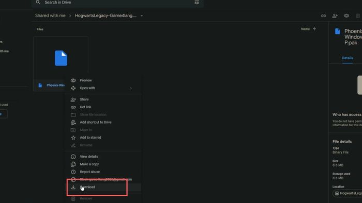Focus the Search in Drive field
Screen dimensions: 362x203
117,3
